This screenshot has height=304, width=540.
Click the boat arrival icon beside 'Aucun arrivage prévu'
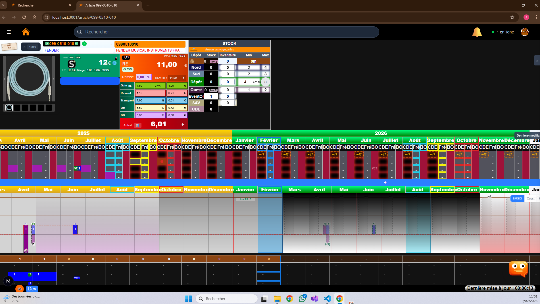[x=194, y=49]
